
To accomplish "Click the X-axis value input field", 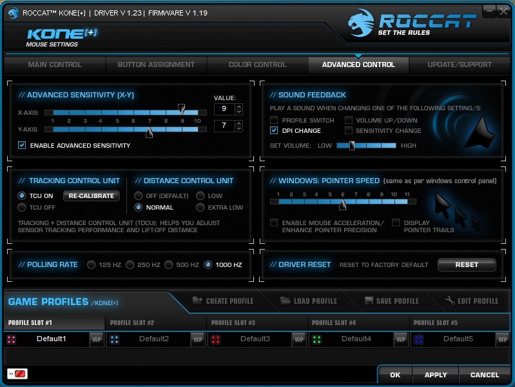I will (x=224, y=109).
